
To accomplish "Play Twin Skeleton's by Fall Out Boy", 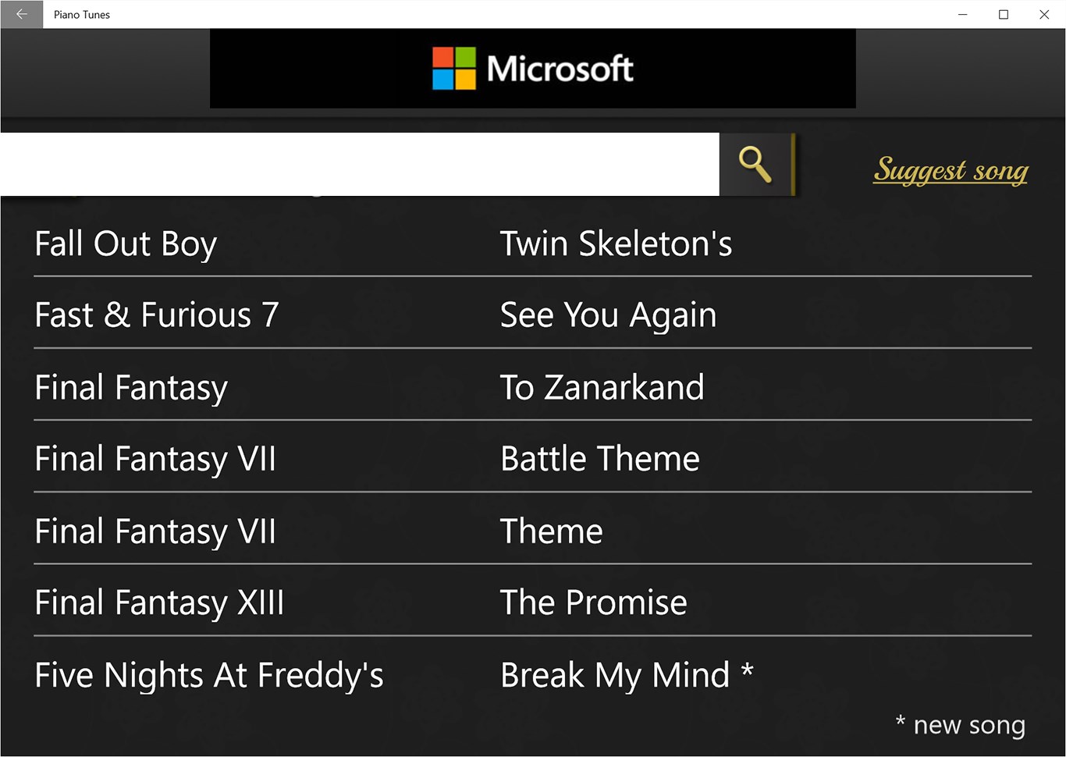I will [x=616, y=243].
